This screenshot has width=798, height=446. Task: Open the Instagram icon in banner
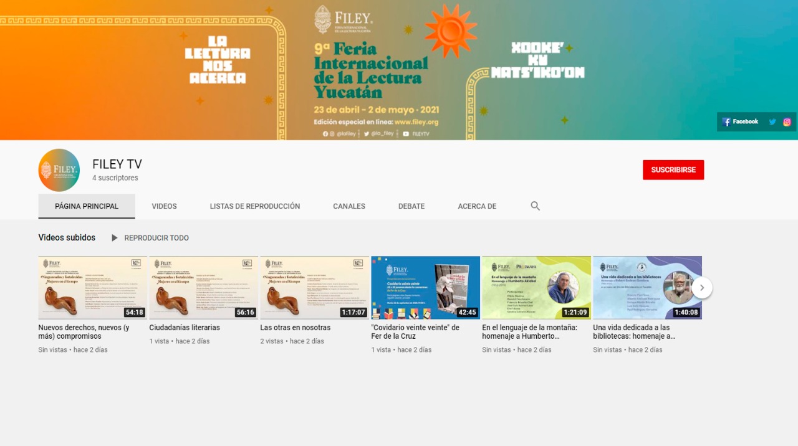(787, 122)
